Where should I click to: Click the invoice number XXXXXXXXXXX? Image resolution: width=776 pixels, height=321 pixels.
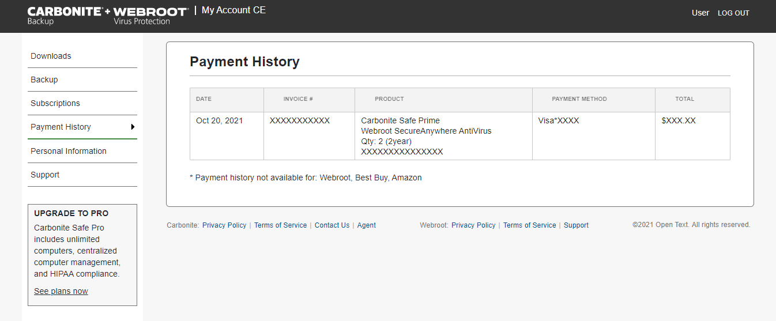(300, 120)
